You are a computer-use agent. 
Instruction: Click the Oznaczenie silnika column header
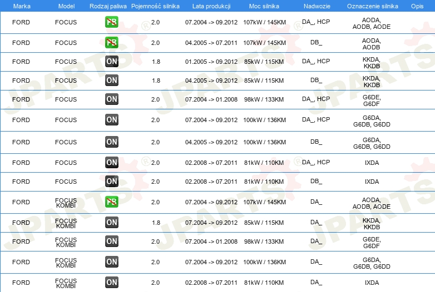[372, 6]
